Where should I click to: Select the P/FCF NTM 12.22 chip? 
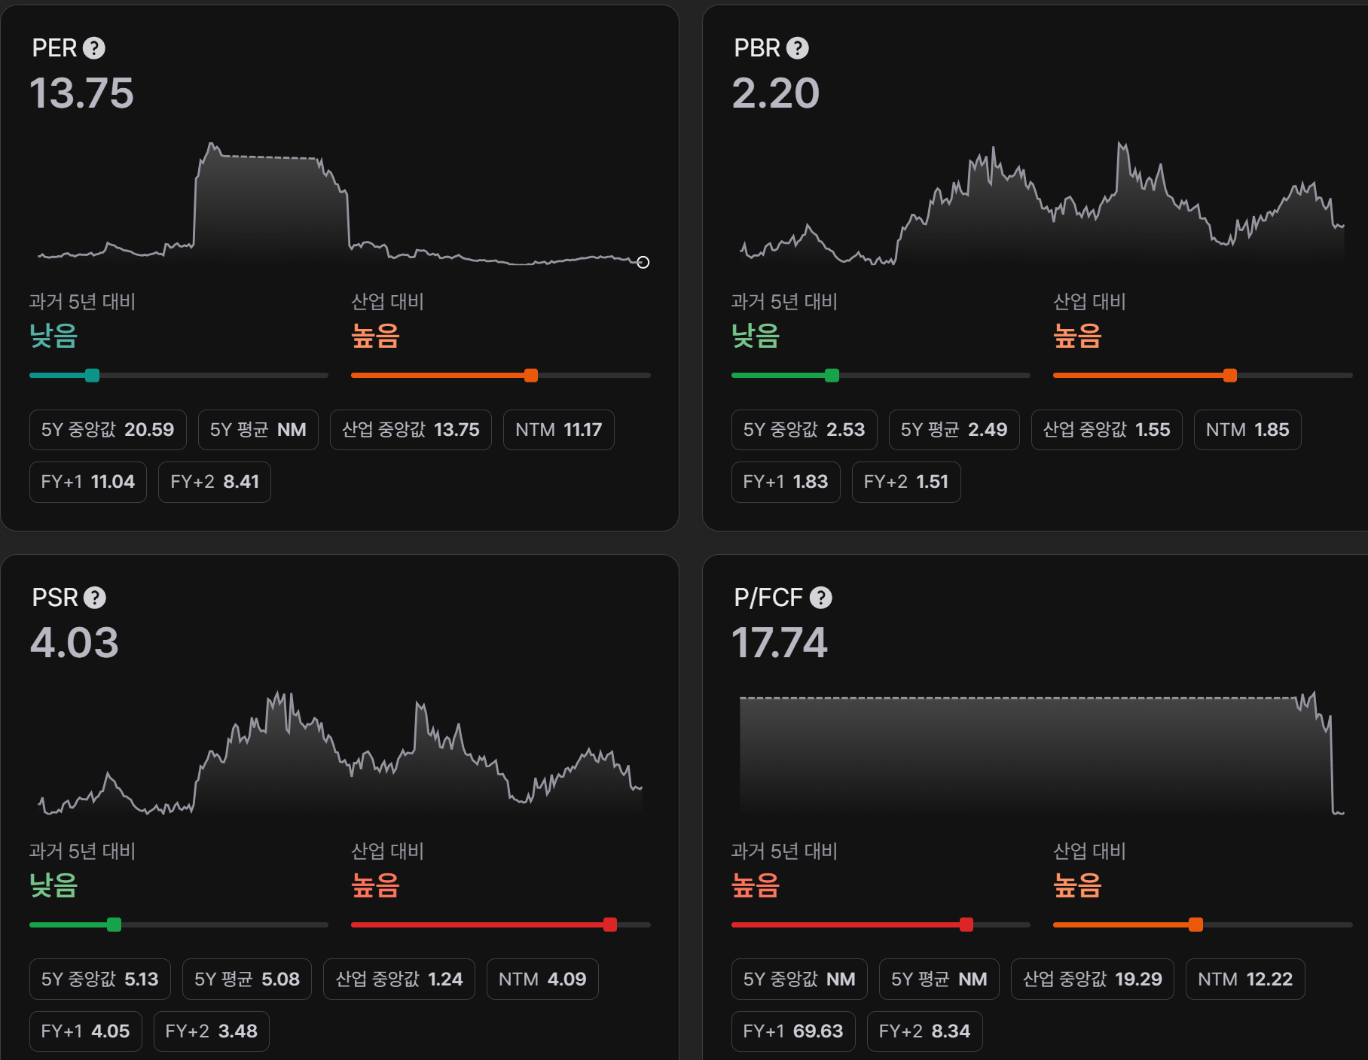pyautogui.click(x=1244, y=979)
